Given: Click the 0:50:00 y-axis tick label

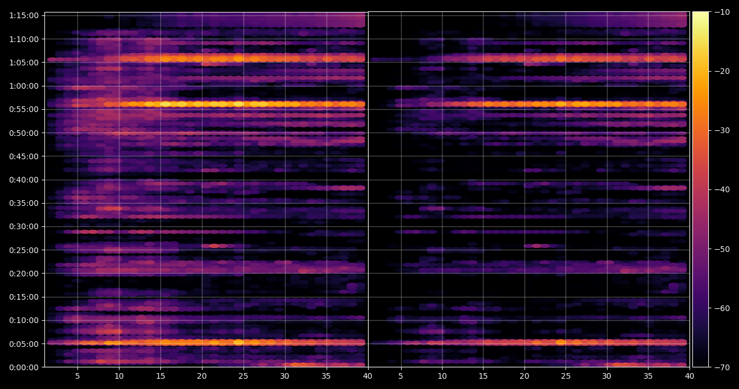Looking at the screenshot, I should tap(24, 133).
